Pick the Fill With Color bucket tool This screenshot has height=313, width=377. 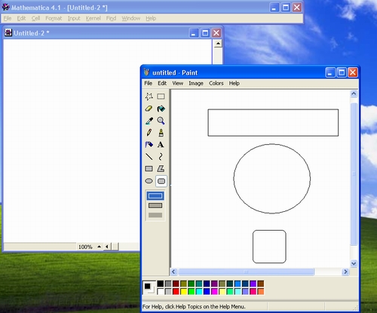pos(161,109)
